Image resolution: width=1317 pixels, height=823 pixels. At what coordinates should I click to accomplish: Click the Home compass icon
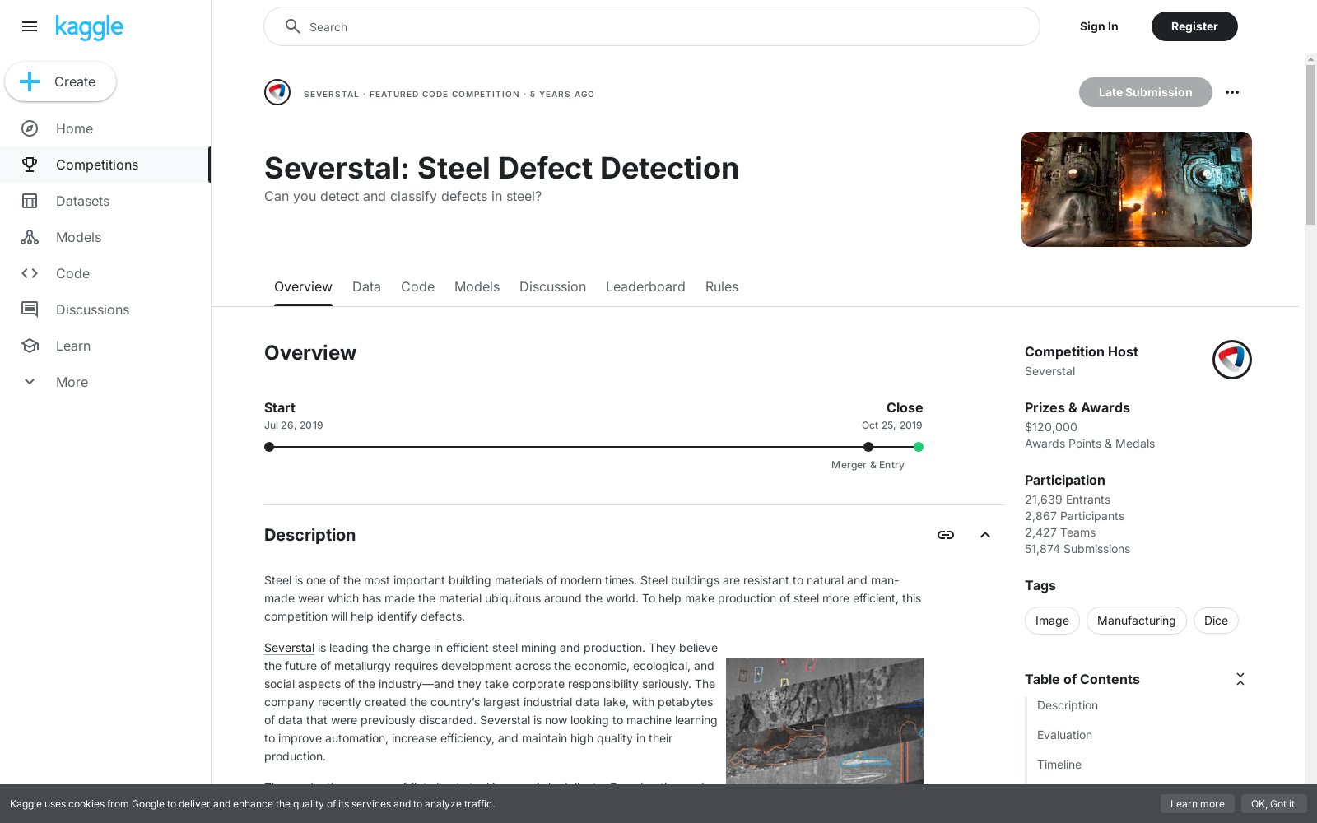pos(30,128)
